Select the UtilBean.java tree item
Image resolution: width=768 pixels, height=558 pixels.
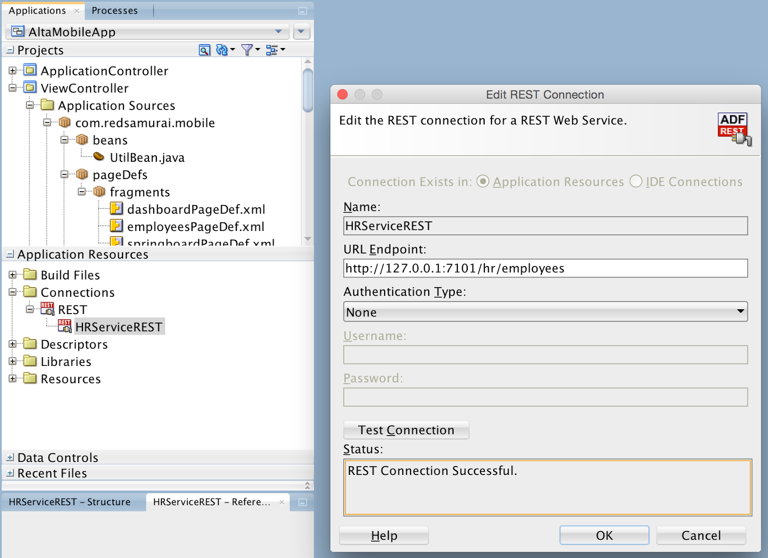click(x=147, y=157)
